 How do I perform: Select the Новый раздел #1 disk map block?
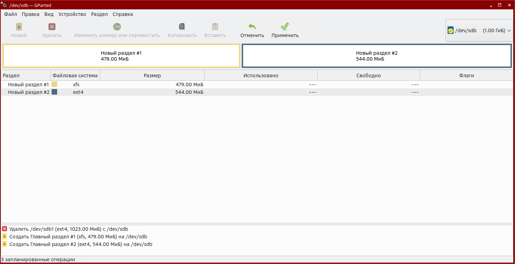click(121, 56)
